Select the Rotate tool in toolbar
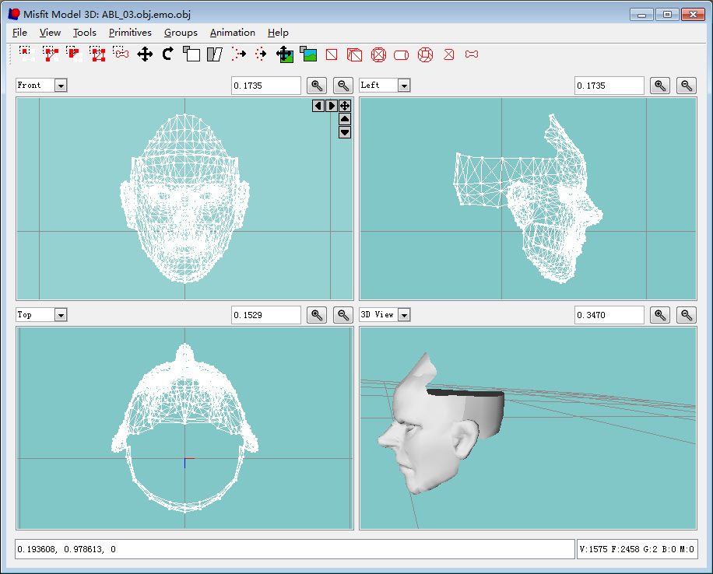Screen dimensions: 713x574 click(167, 54)
